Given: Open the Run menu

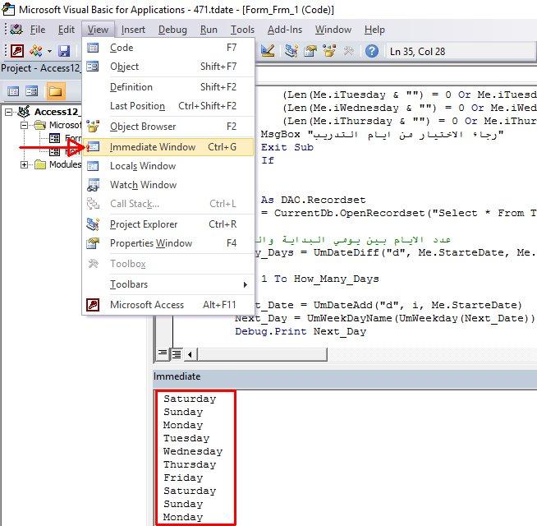Looking at the screenshot, I should (209, 30).
